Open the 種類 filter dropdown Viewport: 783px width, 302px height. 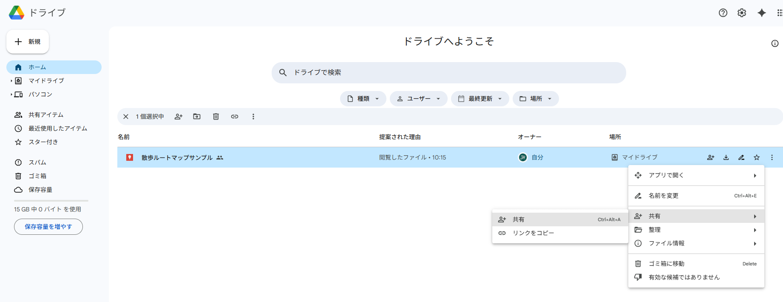click(x=363, y=99)
